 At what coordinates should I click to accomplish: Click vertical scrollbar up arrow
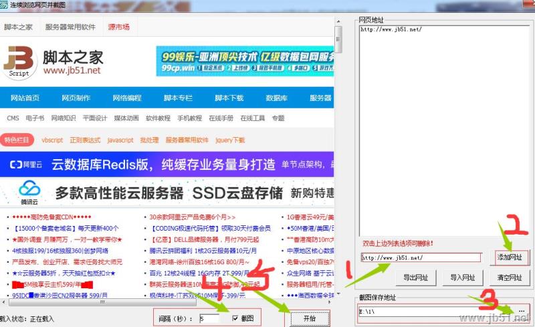[x=338, y=21]
